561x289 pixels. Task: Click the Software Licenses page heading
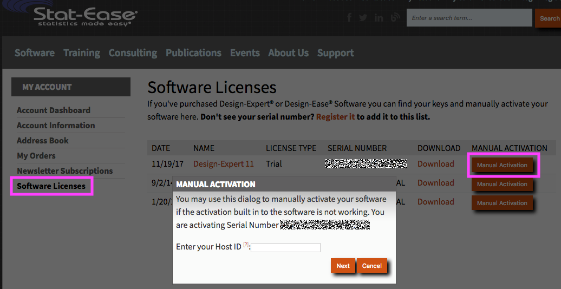212,87
